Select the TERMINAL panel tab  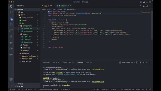click(80, 62)
